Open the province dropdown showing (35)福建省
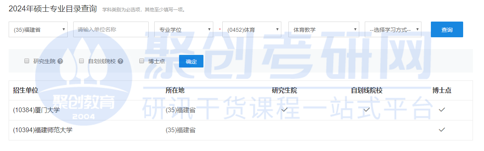The height and width of the screenshot is (151, 484). [38, 29]
